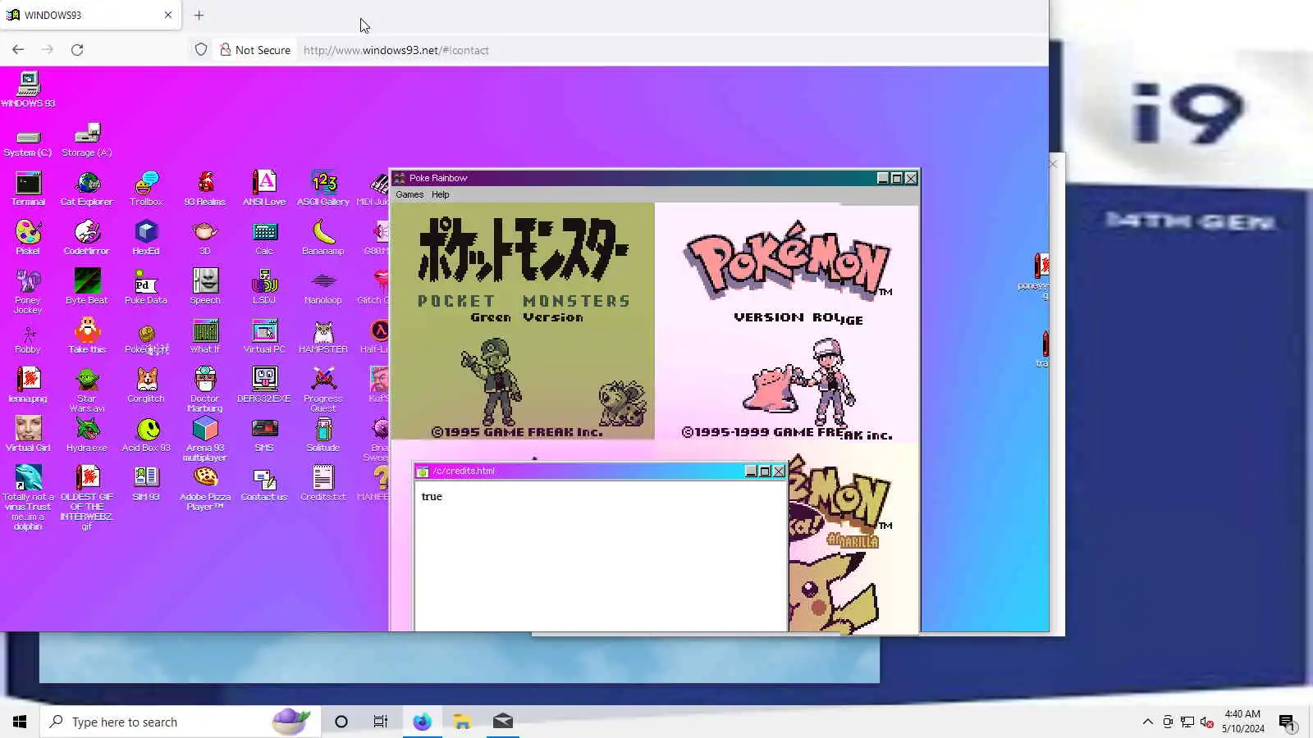The width and height of the screenshot is (1313, 738).
Task: Open the CodeMirror icon
Action: coord(87,238)
